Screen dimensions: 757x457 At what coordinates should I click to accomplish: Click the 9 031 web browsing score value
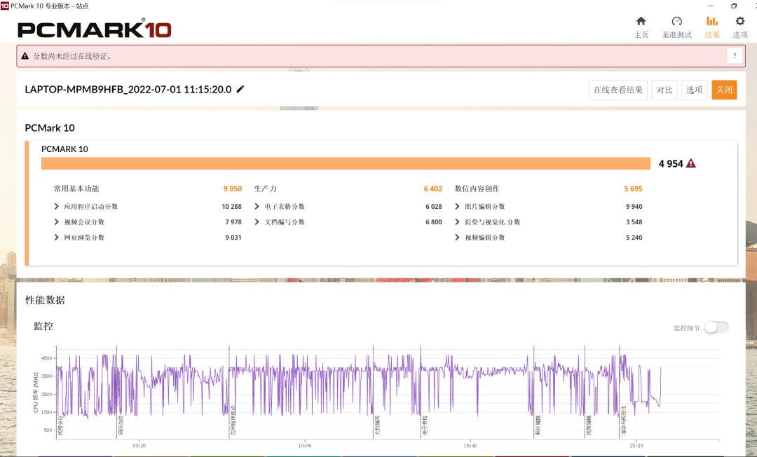click(x=233, y=238)
